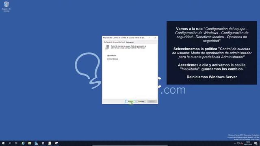Open the last running taskbar app icon

[56, 143]
